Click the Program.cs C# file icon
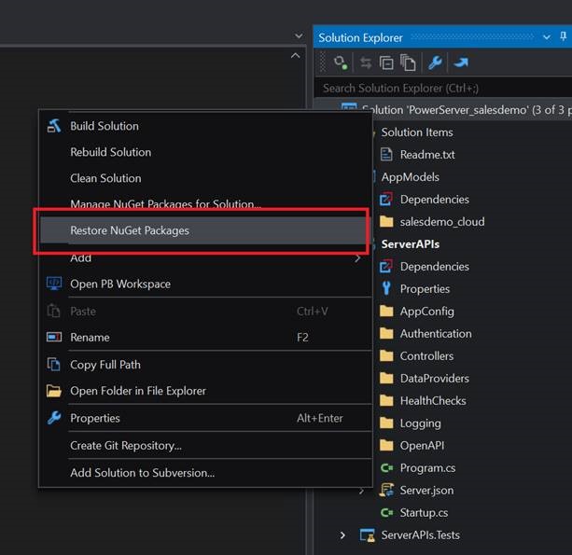Screen dimensions: 572x555 tap(386, 467)
